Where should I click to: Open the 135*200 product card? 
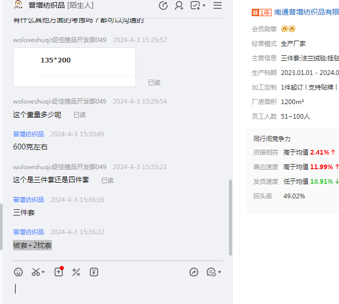click(x=74, y=67)
